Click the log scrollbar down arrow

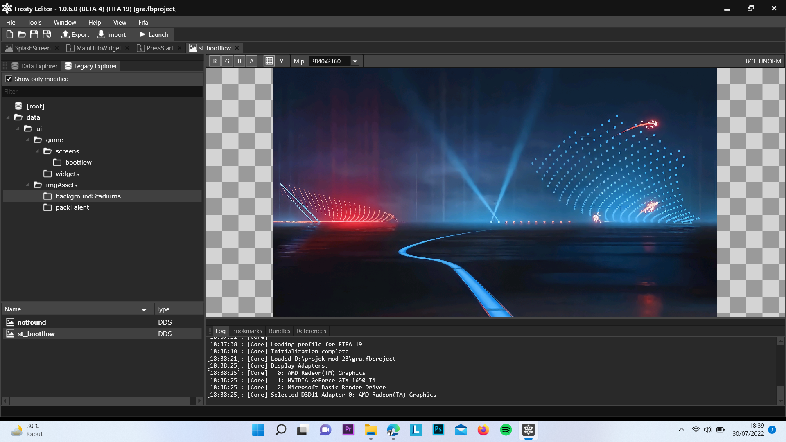tap(781, 401)
